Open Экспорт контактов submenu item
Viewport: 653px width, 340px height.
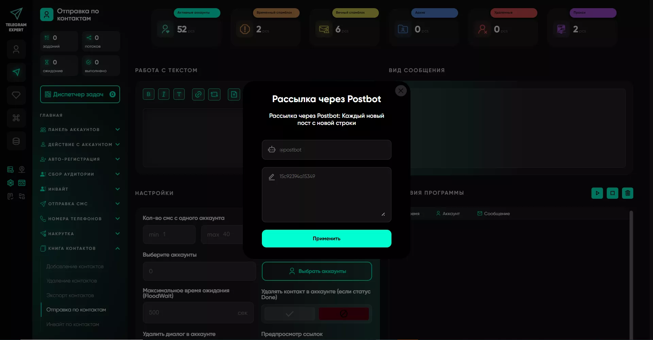point(70,295)
